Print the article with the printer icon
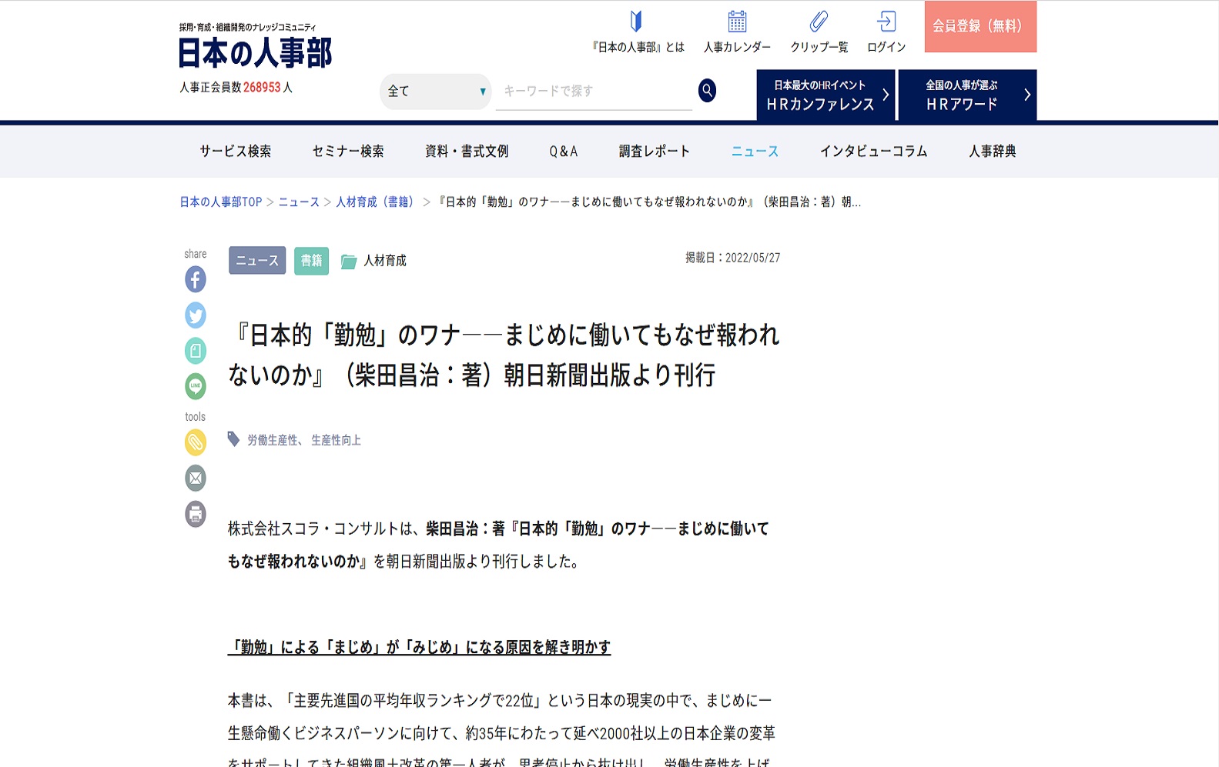This screenshot has width=1219, height=767. pyautogui.click(x=196, y=514)
